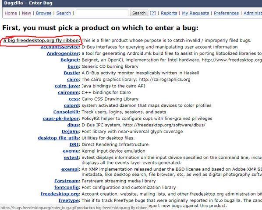Click the 'Cairo CSS Drawing Library' description

coord(110,99)
